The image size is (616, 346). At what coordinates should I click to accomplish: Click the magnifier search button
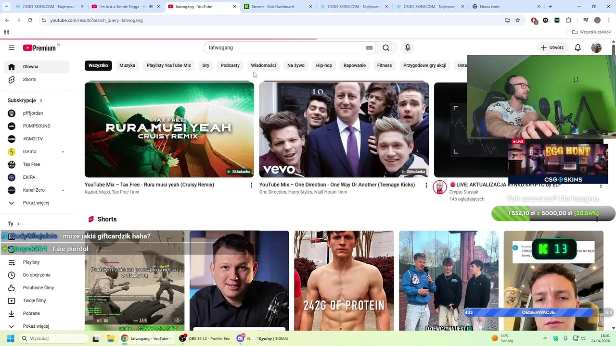pyautogui.click(x=386, y=48)
